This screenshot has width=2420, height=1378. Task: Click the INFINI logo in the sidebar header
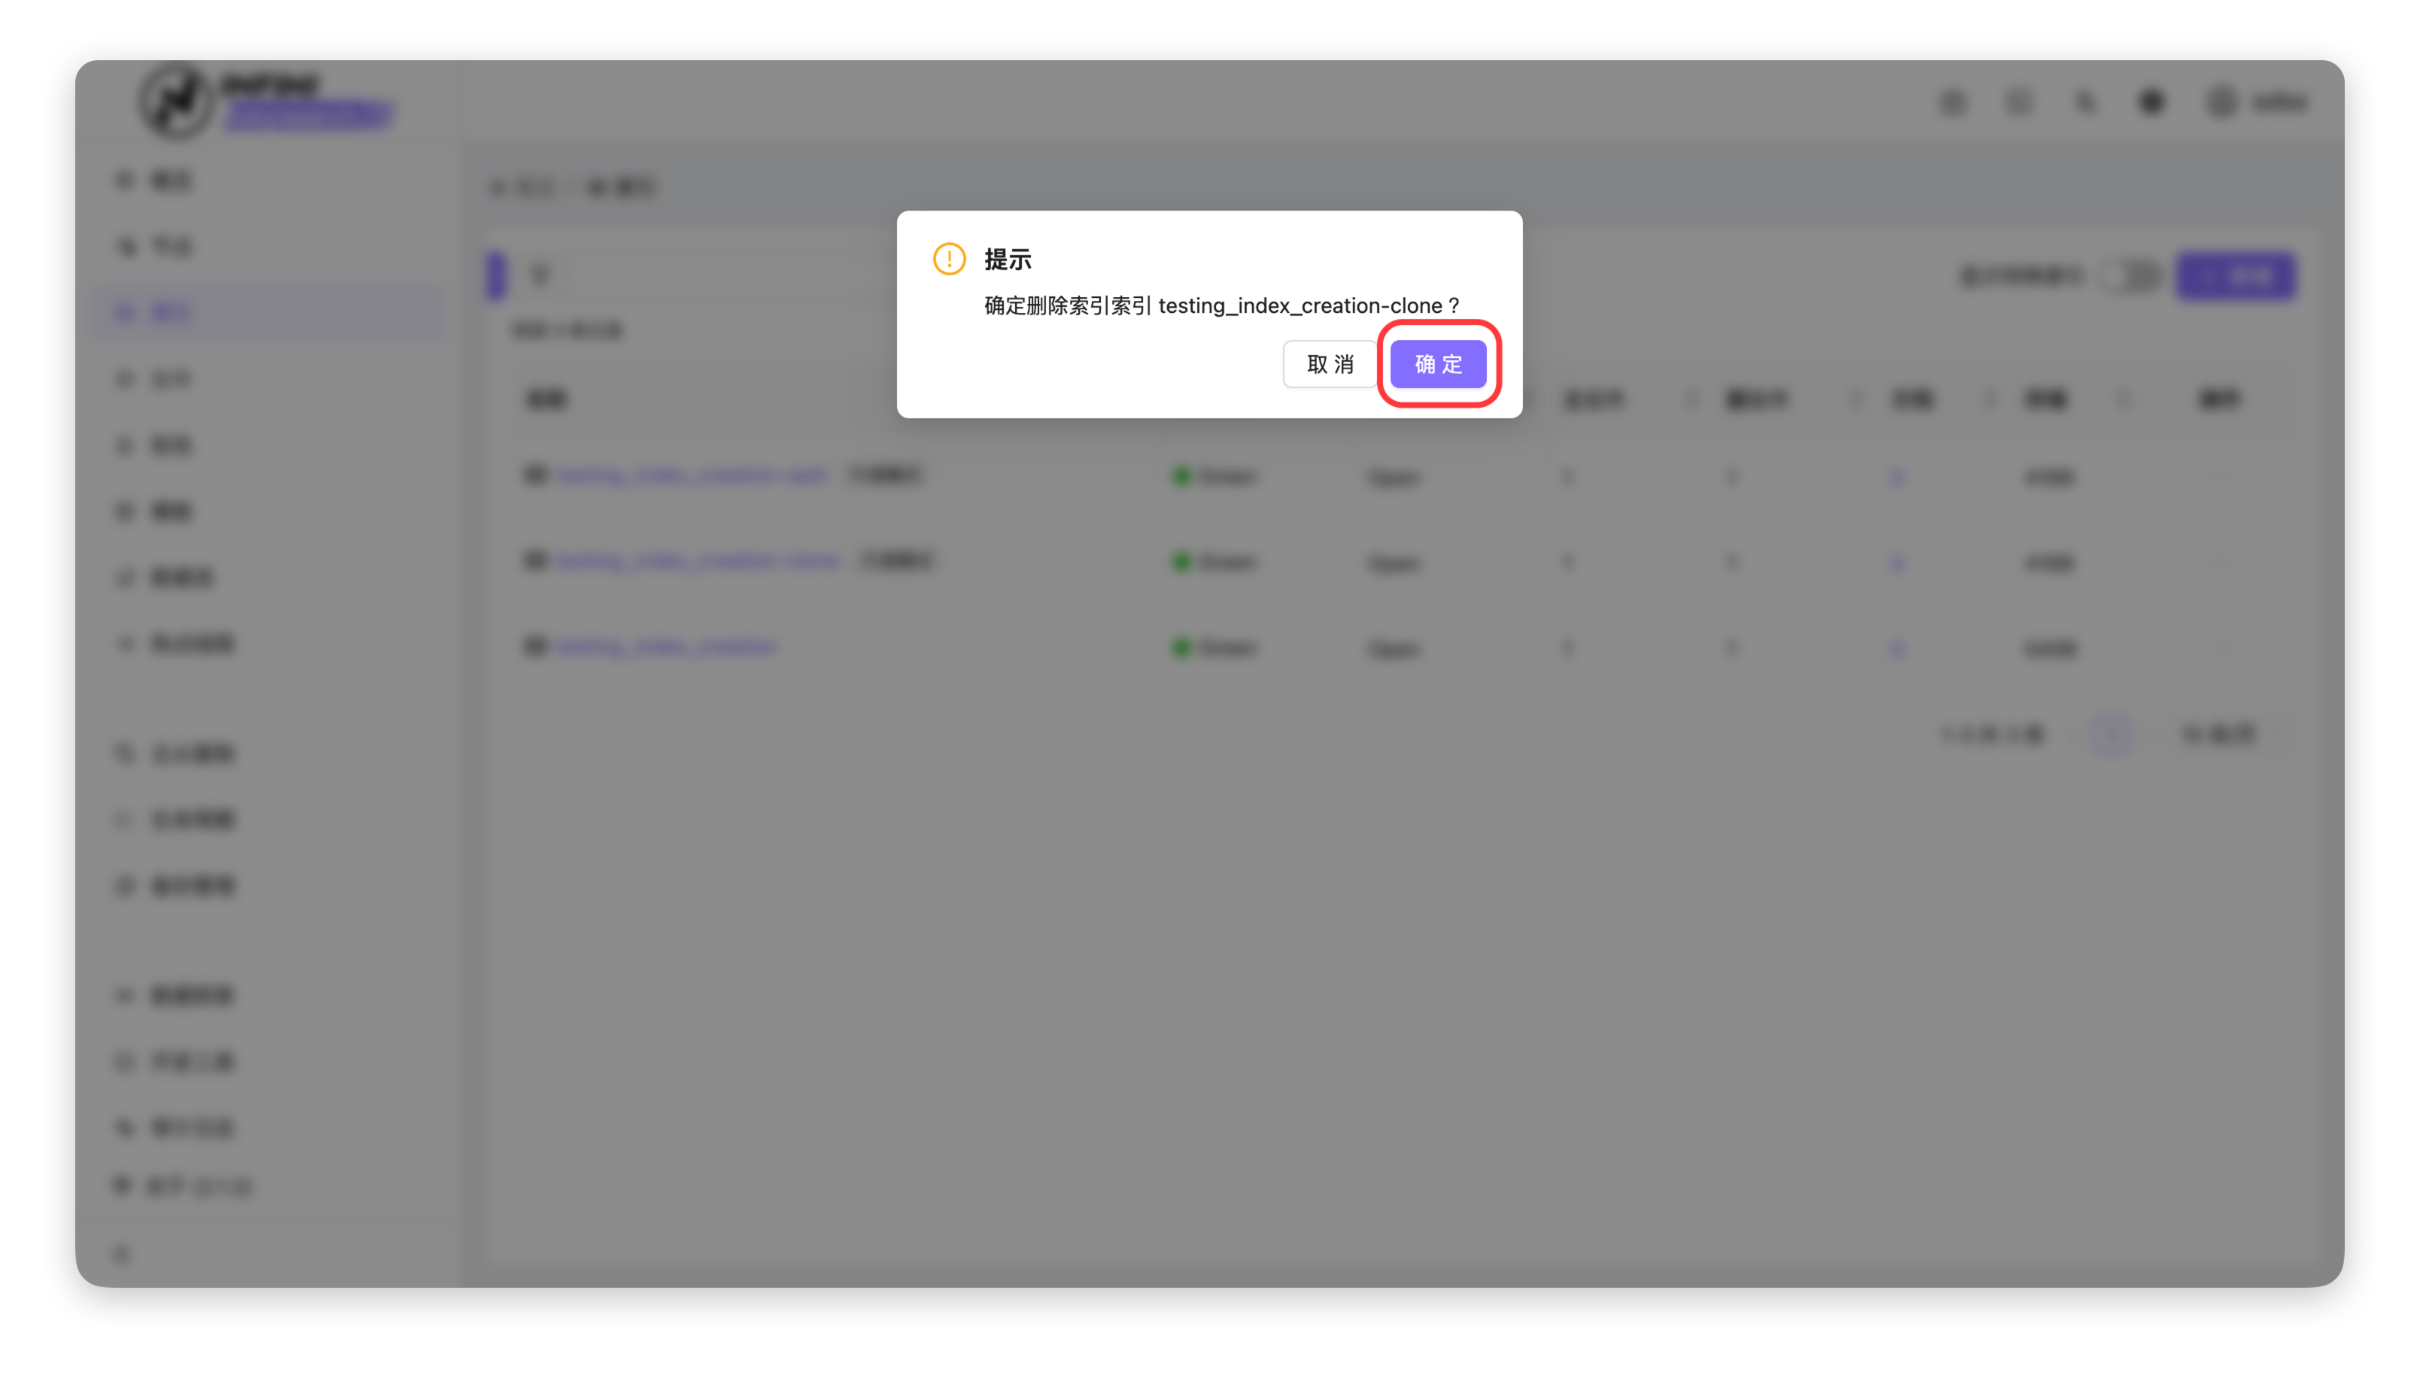point(175,102)
